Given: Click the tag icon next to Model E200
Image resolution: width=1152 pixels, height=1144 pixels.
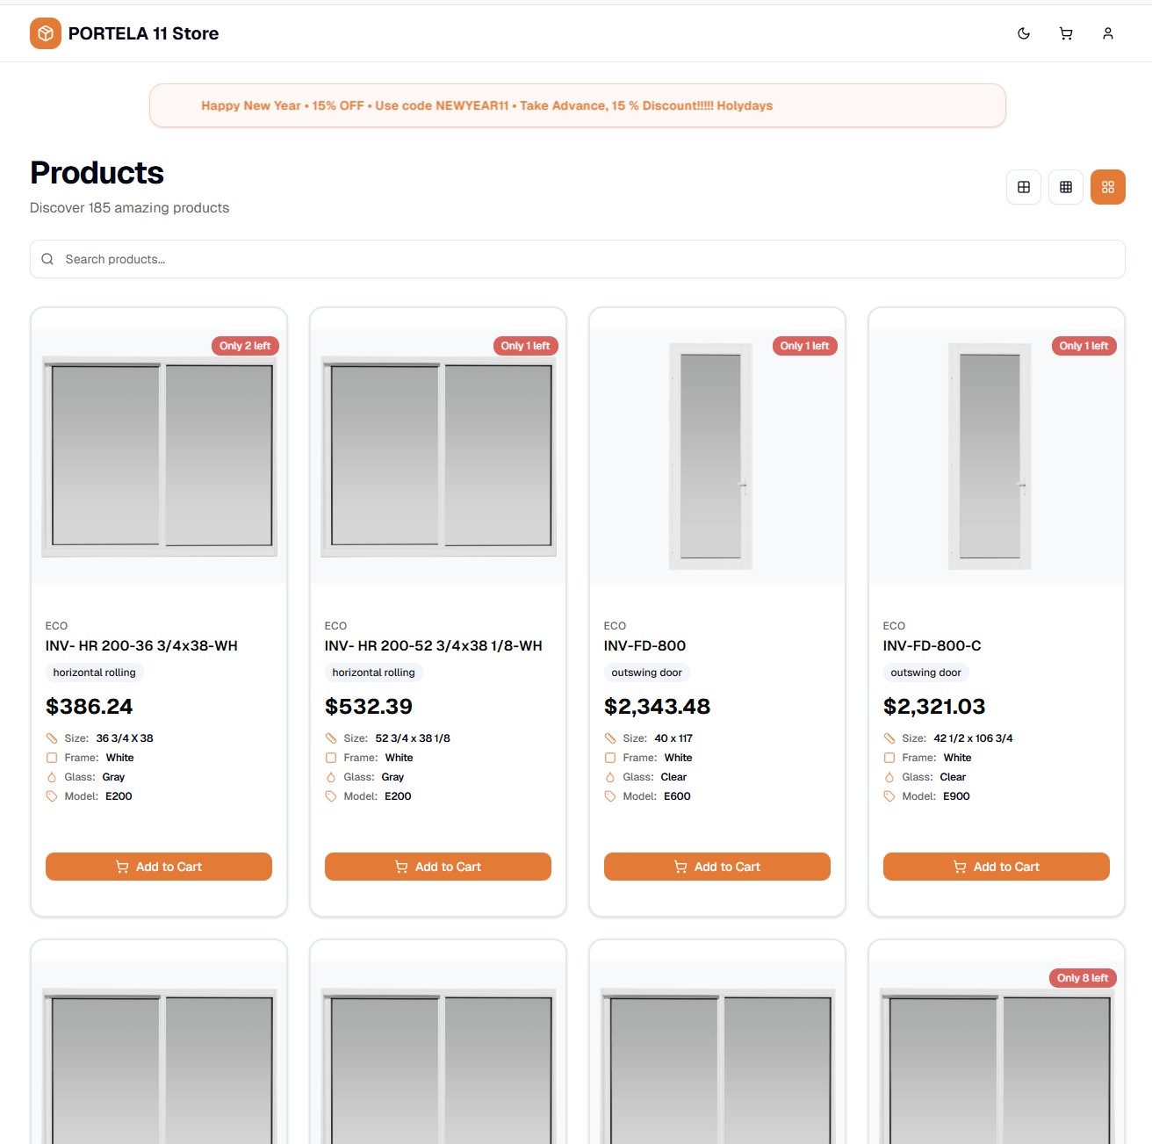Looking at the screenshot, I should click(51, 796).
